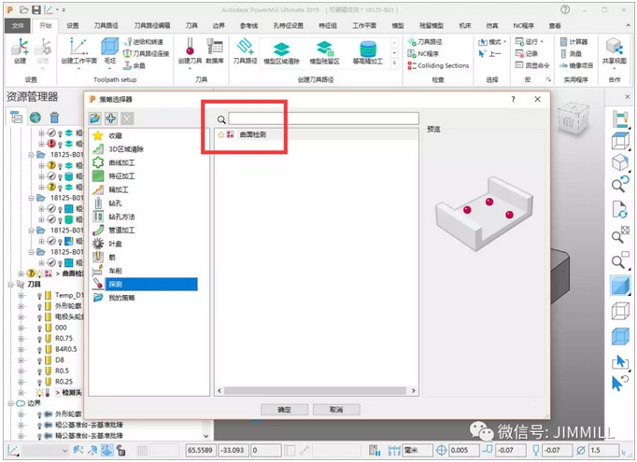Select 钻孔 drilling category
The image size is (637, 462).
click(x=115, y=203)
